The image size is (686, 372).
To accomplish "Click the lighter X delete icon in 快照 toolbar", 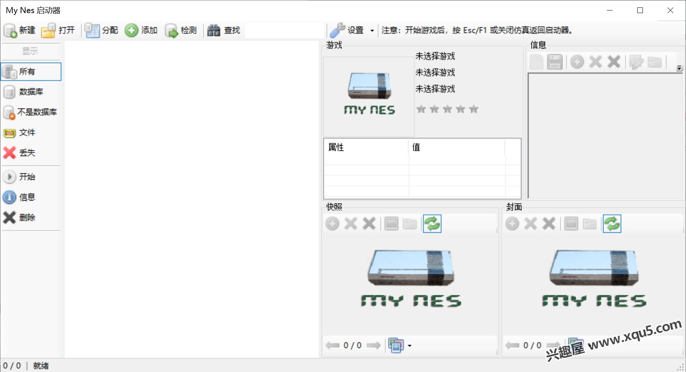I will (x=351, y=224).
